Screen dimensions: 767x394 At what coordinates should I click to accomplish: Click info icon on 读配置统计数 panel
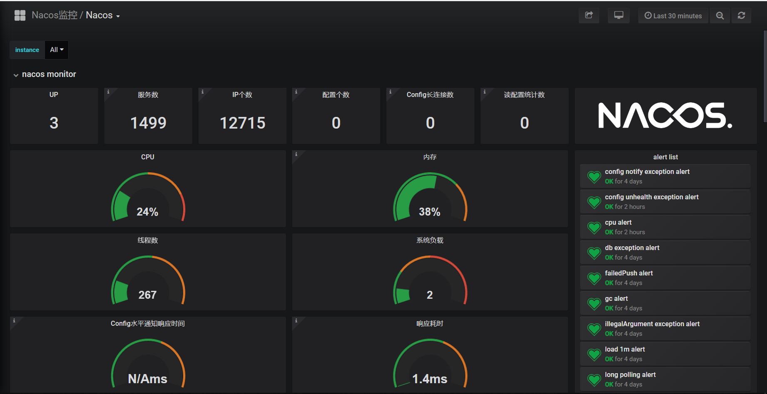484,92
